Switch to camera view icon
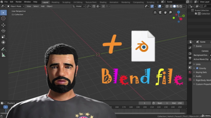Viewport: 211px width, 118px height. click(160, 12)
